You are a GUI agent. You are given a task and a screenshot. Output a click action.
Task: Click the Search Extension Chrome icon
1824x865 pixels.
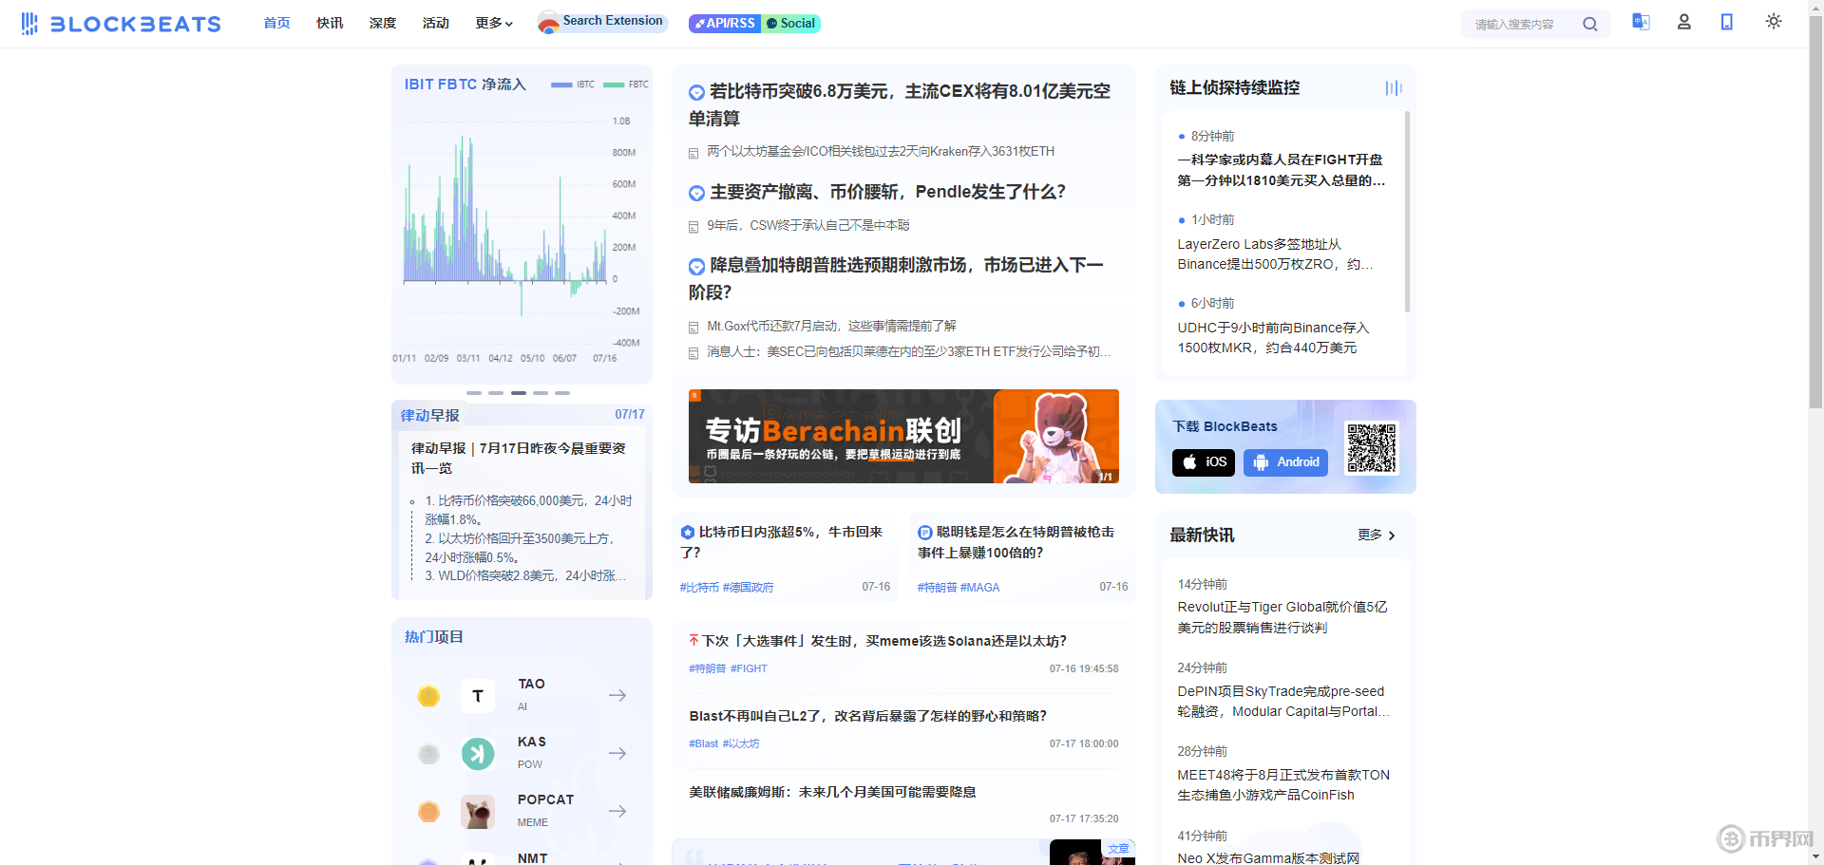[548, 20]
